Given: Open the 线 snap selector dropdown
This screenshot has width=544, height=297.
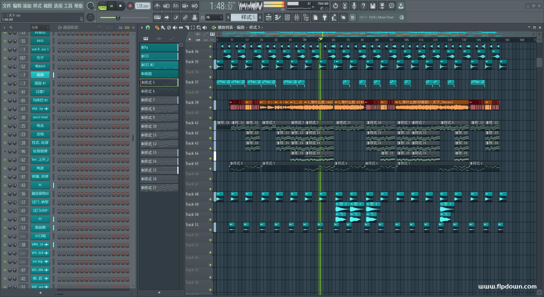Looking at the screenshot, I should tap(214, 17).
